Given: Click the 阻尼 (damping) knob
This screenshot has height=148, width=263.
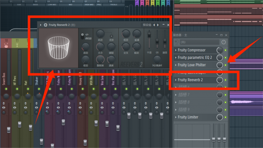Looking at the screenshot, I should 137,47.
